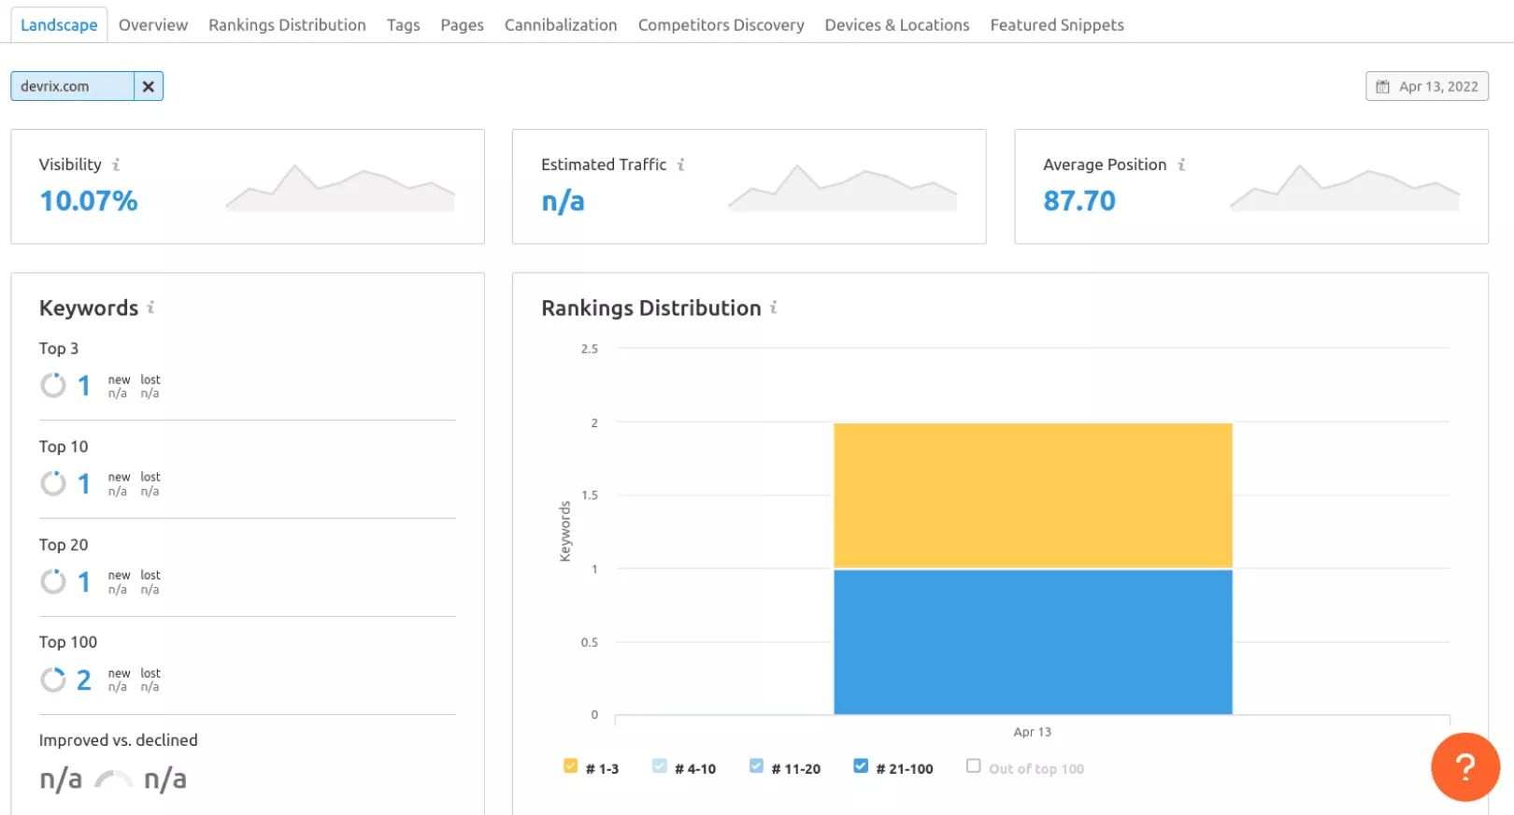The height and width of the screenshot is (815, 1514).
Task: Switch to the Cannibalization tab
Action: pos(561,25)
